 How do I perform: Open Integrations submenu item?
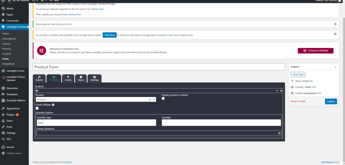[x=8, y=64]
